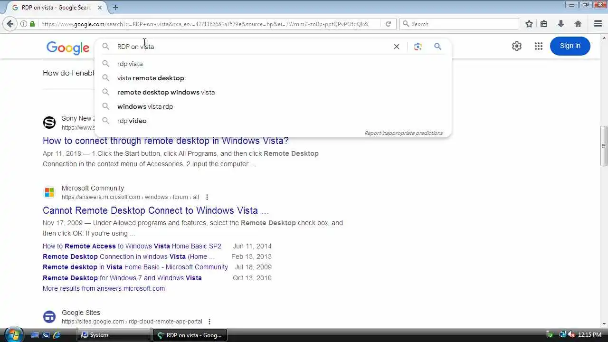The image size is (608, 342).
Task: Reload the page with the refresh icon
Action: tap(388, 24)
